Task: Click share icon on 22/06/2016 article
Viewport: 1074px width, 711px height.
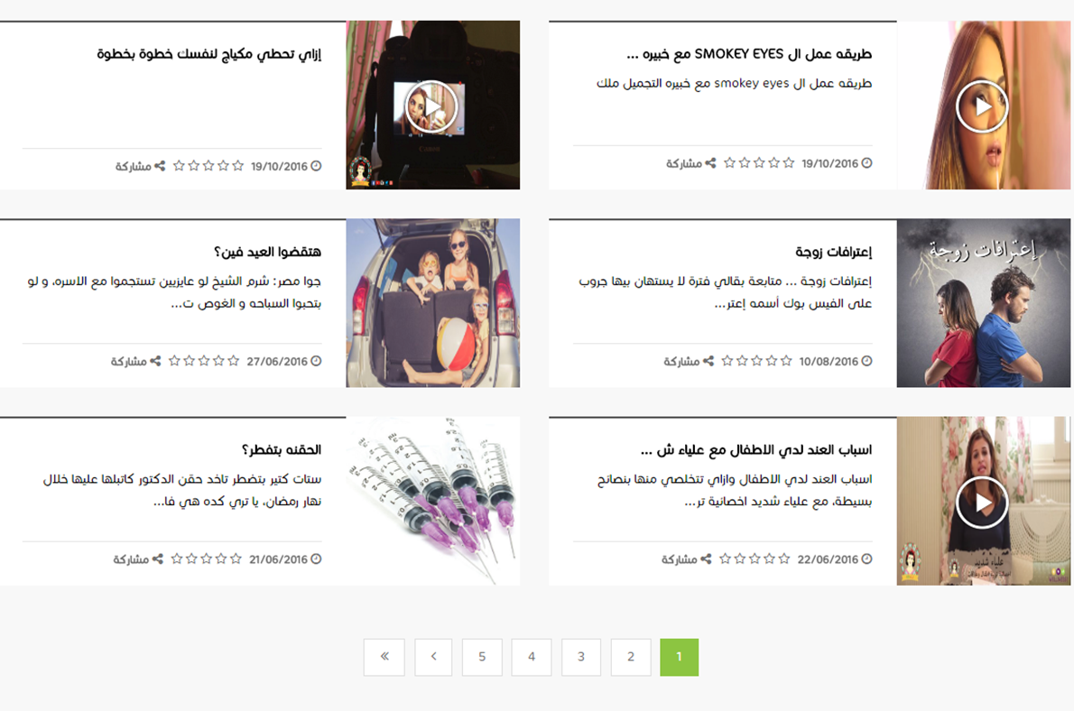Action: coord(706,559)
